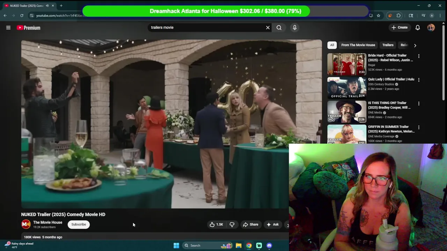Open options menu for GRIFFIN IN SUMMER
Viewport: 447px width, 251px height.
tap(419, 127)
